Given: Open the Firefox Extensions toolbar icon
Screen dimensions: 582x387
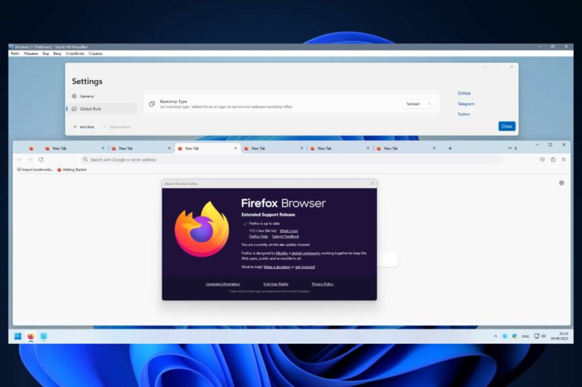Looking at the screenshot, I should pyautogui.click(x=553, y=159).
